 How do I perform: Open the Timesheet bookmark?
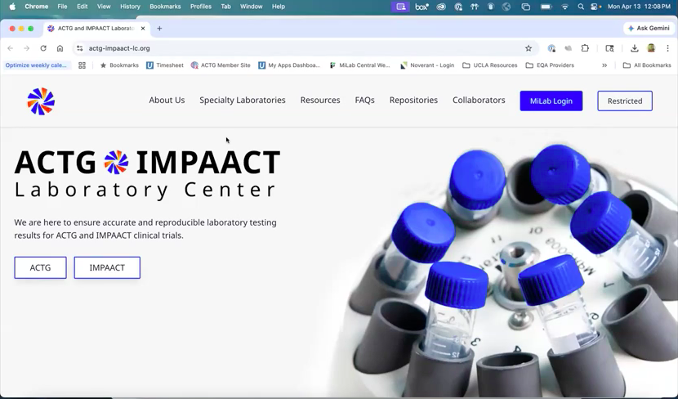(x=164, y=65)
